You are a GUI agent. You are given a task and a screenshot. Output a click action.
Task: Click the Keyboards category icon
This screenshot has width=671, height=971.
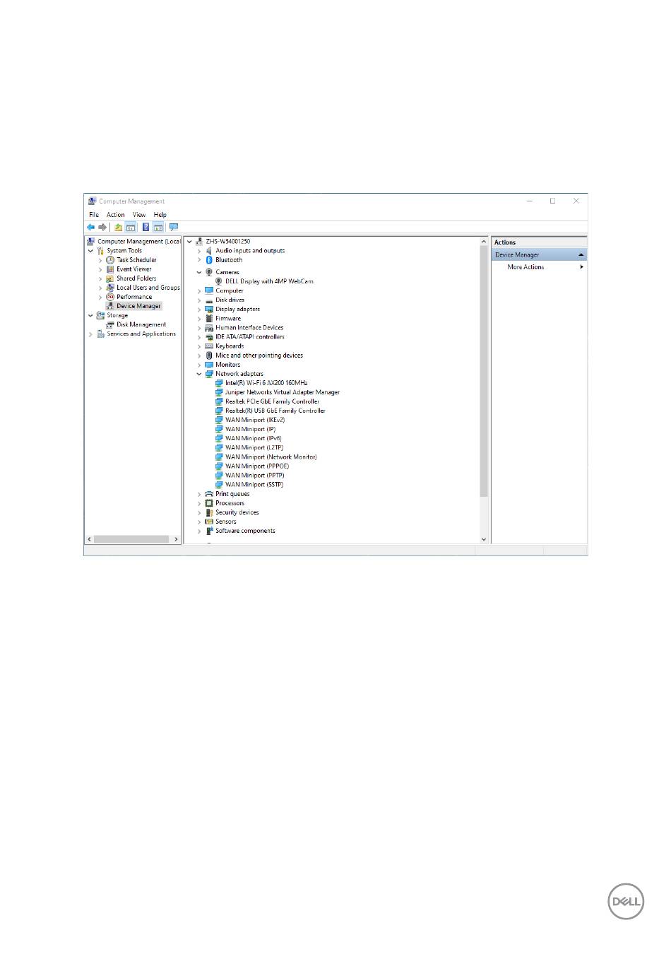click(209, 346)
